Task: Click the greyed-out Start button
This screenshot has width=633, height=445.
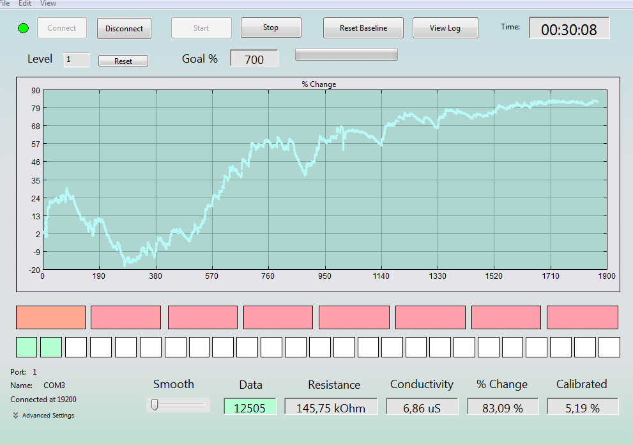Action: click(x=201, y=28)
